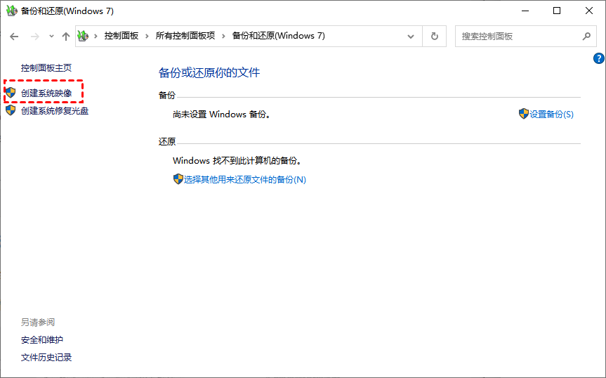Click shield icon beside 创建系统映像
The height and width of the screenshot is (378, 606).
pos(11,92)
